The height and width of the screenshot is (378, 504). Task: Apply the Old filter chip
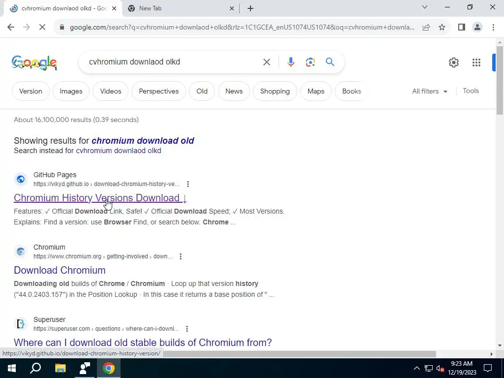pyautogui.click(x=202, y=91)
